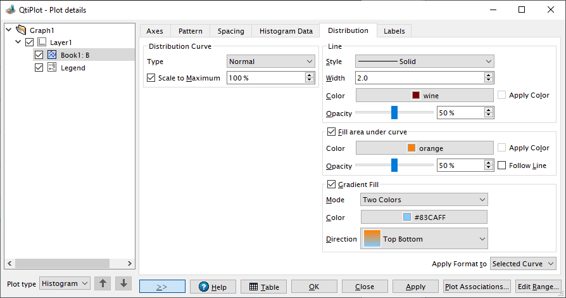Open the wine line color picker

click(424, 96)
